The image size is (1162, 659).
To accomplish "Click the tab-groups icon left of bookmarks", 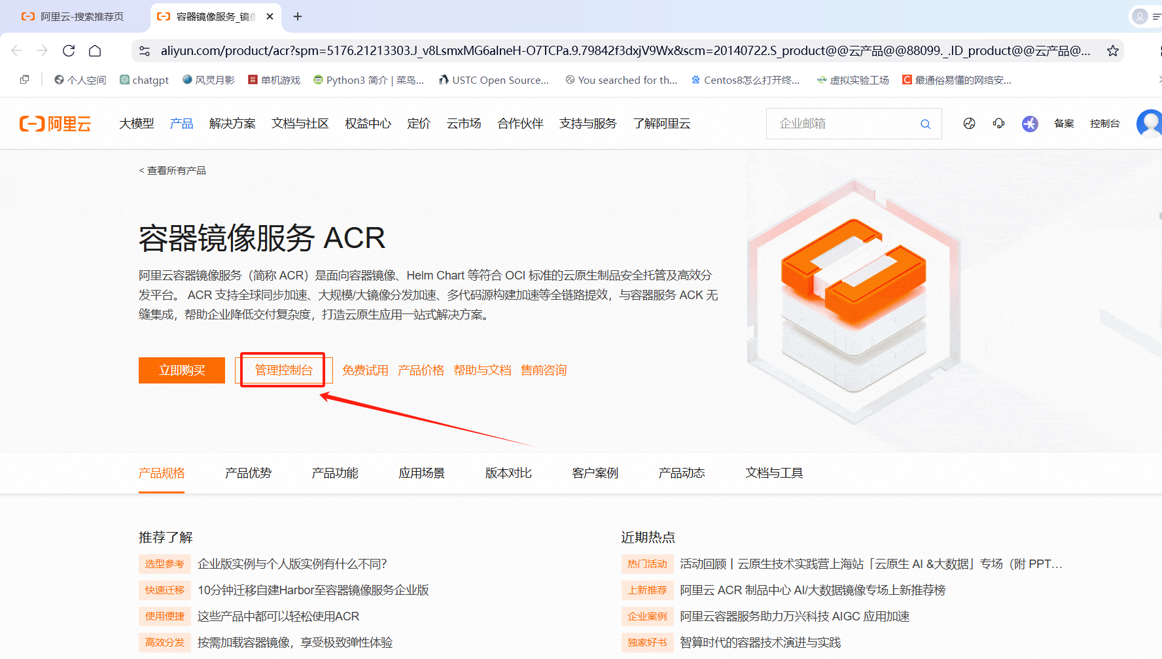I will (x=25, y=79).
